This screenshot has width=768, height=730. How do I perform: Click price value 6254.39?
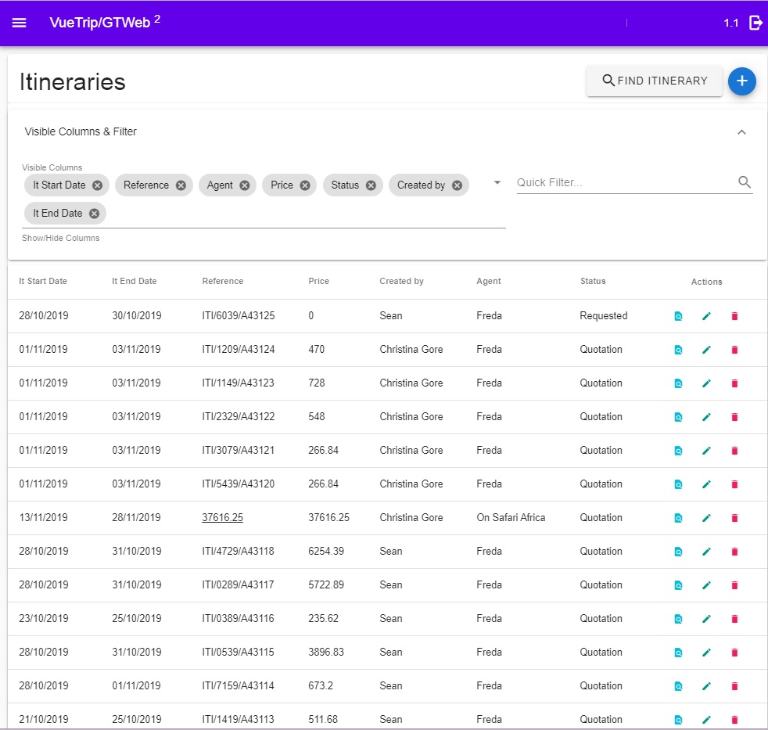pyautogui.click(x=326, y=551)
